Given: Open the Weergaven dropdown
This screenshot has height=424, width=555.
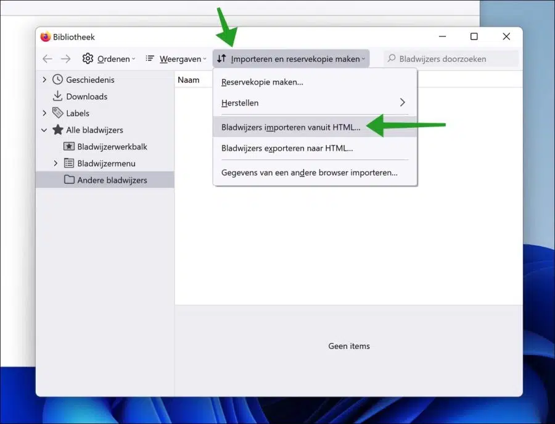Looking at the screenshot, I should click(176, 59).
